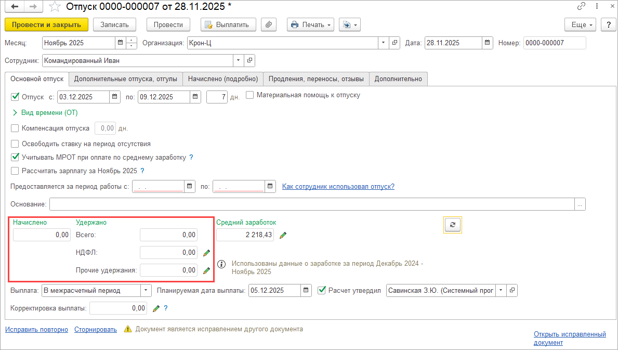This screenshot has height=350, width=618.
Task: Click into the Основание text field
Action: point(312,204)
